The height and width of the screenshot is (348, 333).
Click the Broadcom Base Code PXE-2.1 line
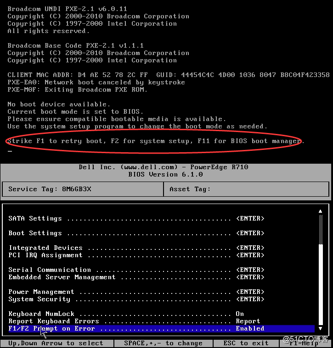[75, 45]
